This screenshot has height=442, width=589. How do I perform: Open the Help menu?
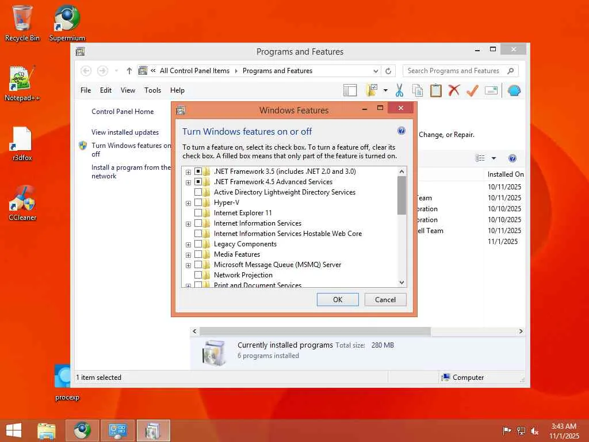[x=177, y=90]
